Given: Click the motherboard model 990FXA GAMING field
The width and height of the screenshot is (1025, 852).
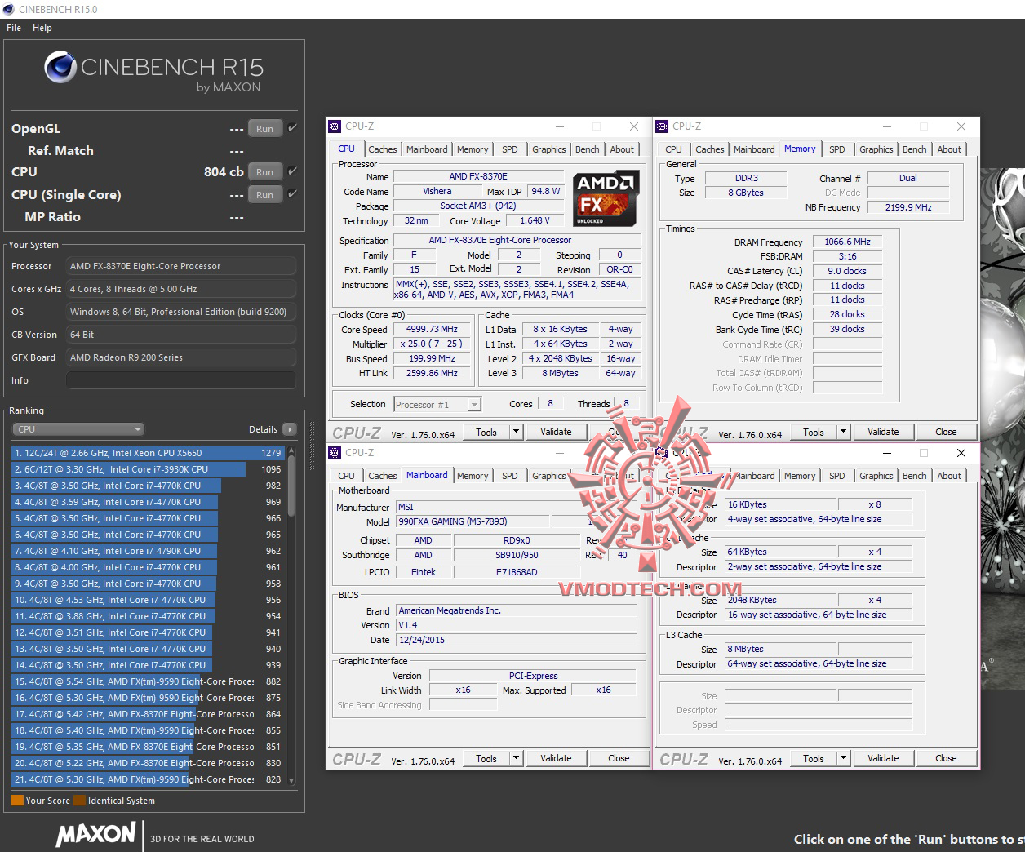Looking at the screenshot, I should [472, 521].
